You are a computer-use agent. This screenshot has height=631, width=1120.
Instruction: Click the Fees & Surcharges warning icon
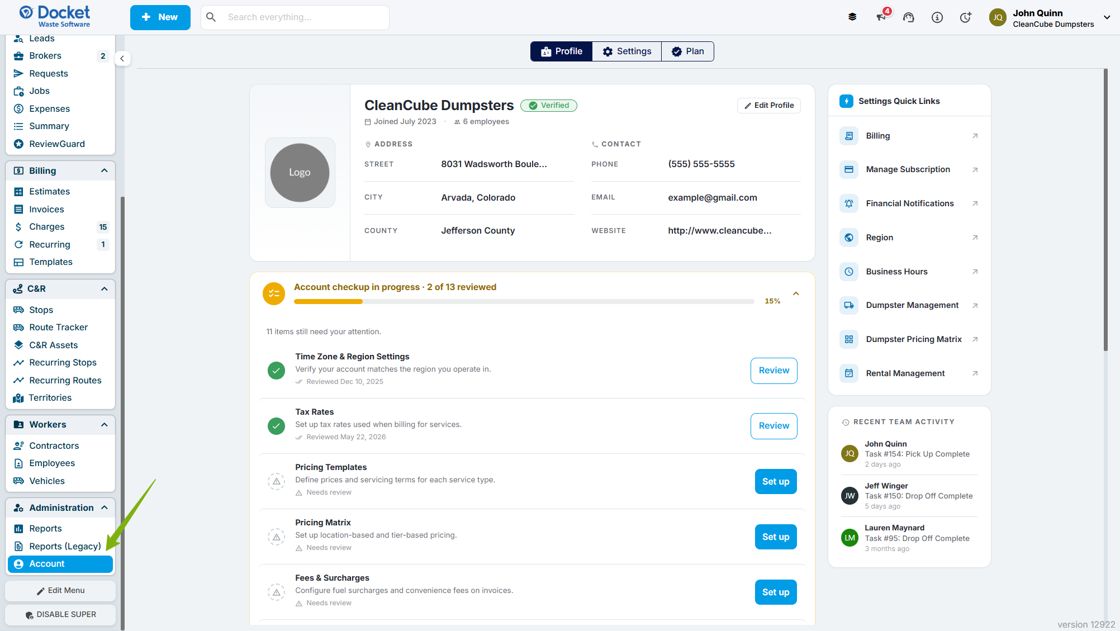(x=276, y=592)
